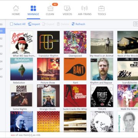Click the Suzie Cracks the Whip title
The image size is (138, 138).
pos(75,109)
